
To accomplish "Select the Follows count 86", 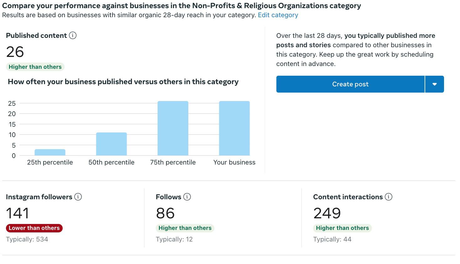I will tap(165, 213).
